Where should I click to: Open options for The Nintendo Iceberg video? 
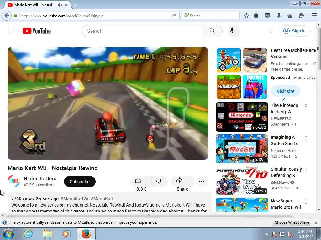pos(306,106)
